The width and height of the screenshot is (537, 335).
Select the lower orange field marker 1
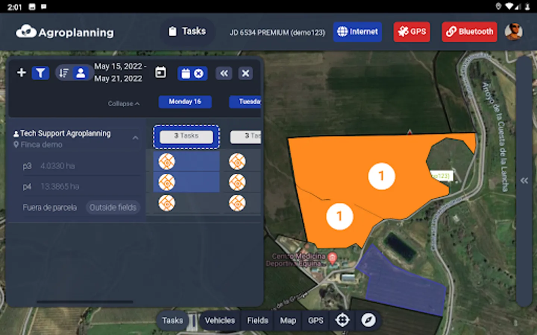point(339,216)
